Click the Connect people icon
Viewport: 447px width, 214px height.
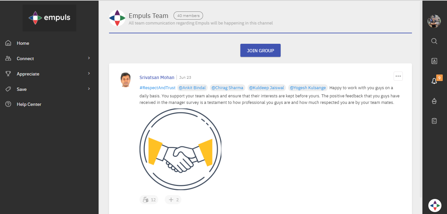coord(9,58)
